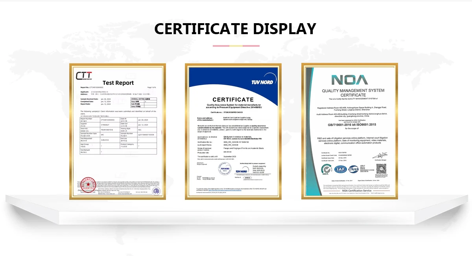
Task: Click the QR code on NOA certificate
Action: 381,169
